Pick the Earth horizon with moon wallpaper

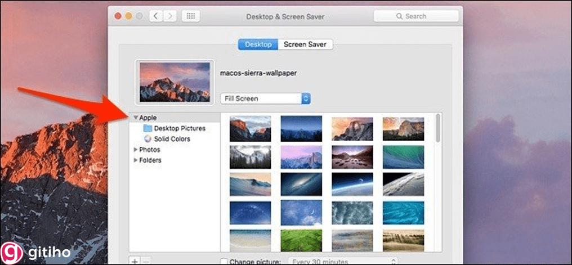pos(352,184)
